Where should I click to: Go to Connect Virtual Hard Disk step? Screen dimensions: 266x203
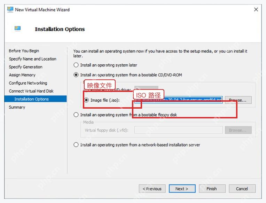pyautogui.click(x=31, y=91)
